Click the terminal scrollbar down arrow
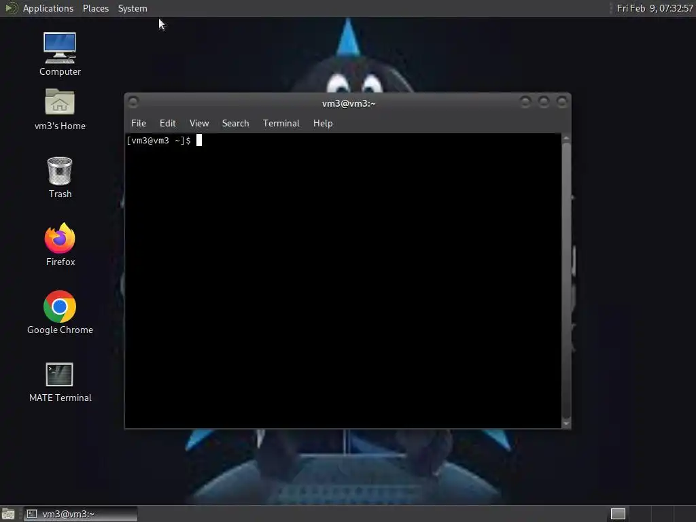696x522 pixels. point(566,423)
